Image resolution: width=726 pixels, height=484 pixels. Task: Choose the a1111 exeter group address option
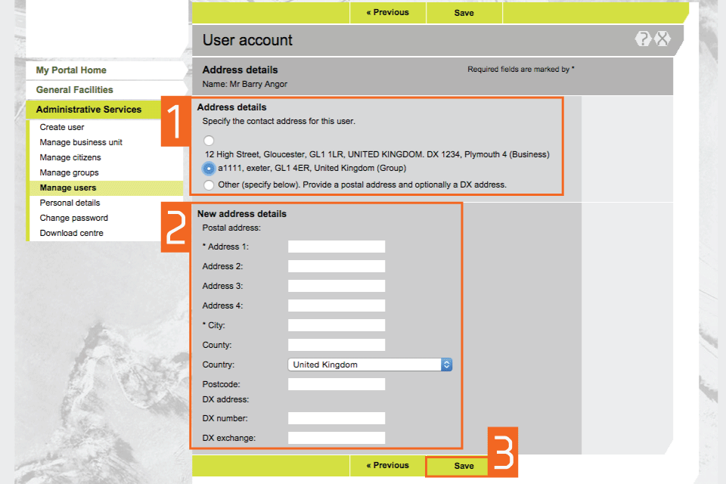coord(209,168)
